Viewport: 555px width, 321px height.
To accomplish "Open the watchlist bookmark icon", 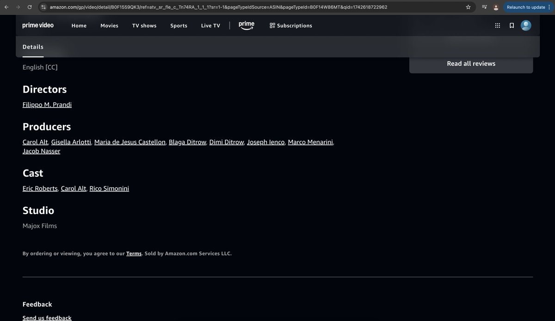I will click(512, 25).
